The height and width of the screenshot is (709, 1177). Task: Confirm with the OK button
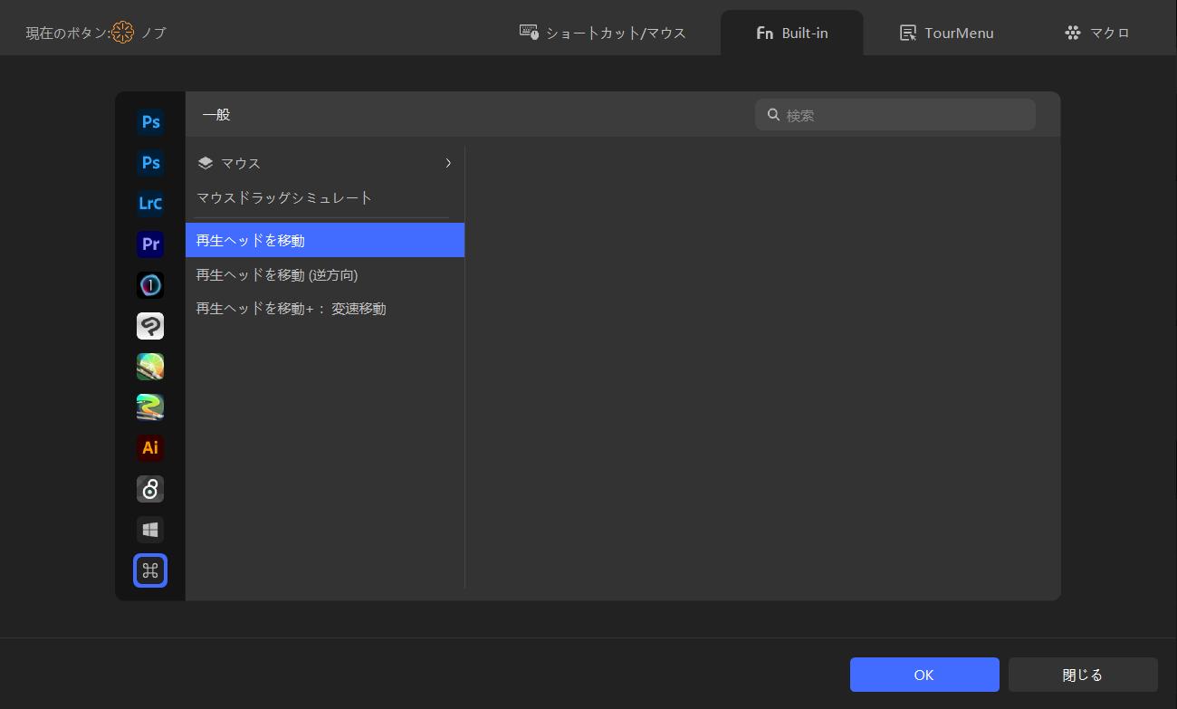(x=924, y=675)
